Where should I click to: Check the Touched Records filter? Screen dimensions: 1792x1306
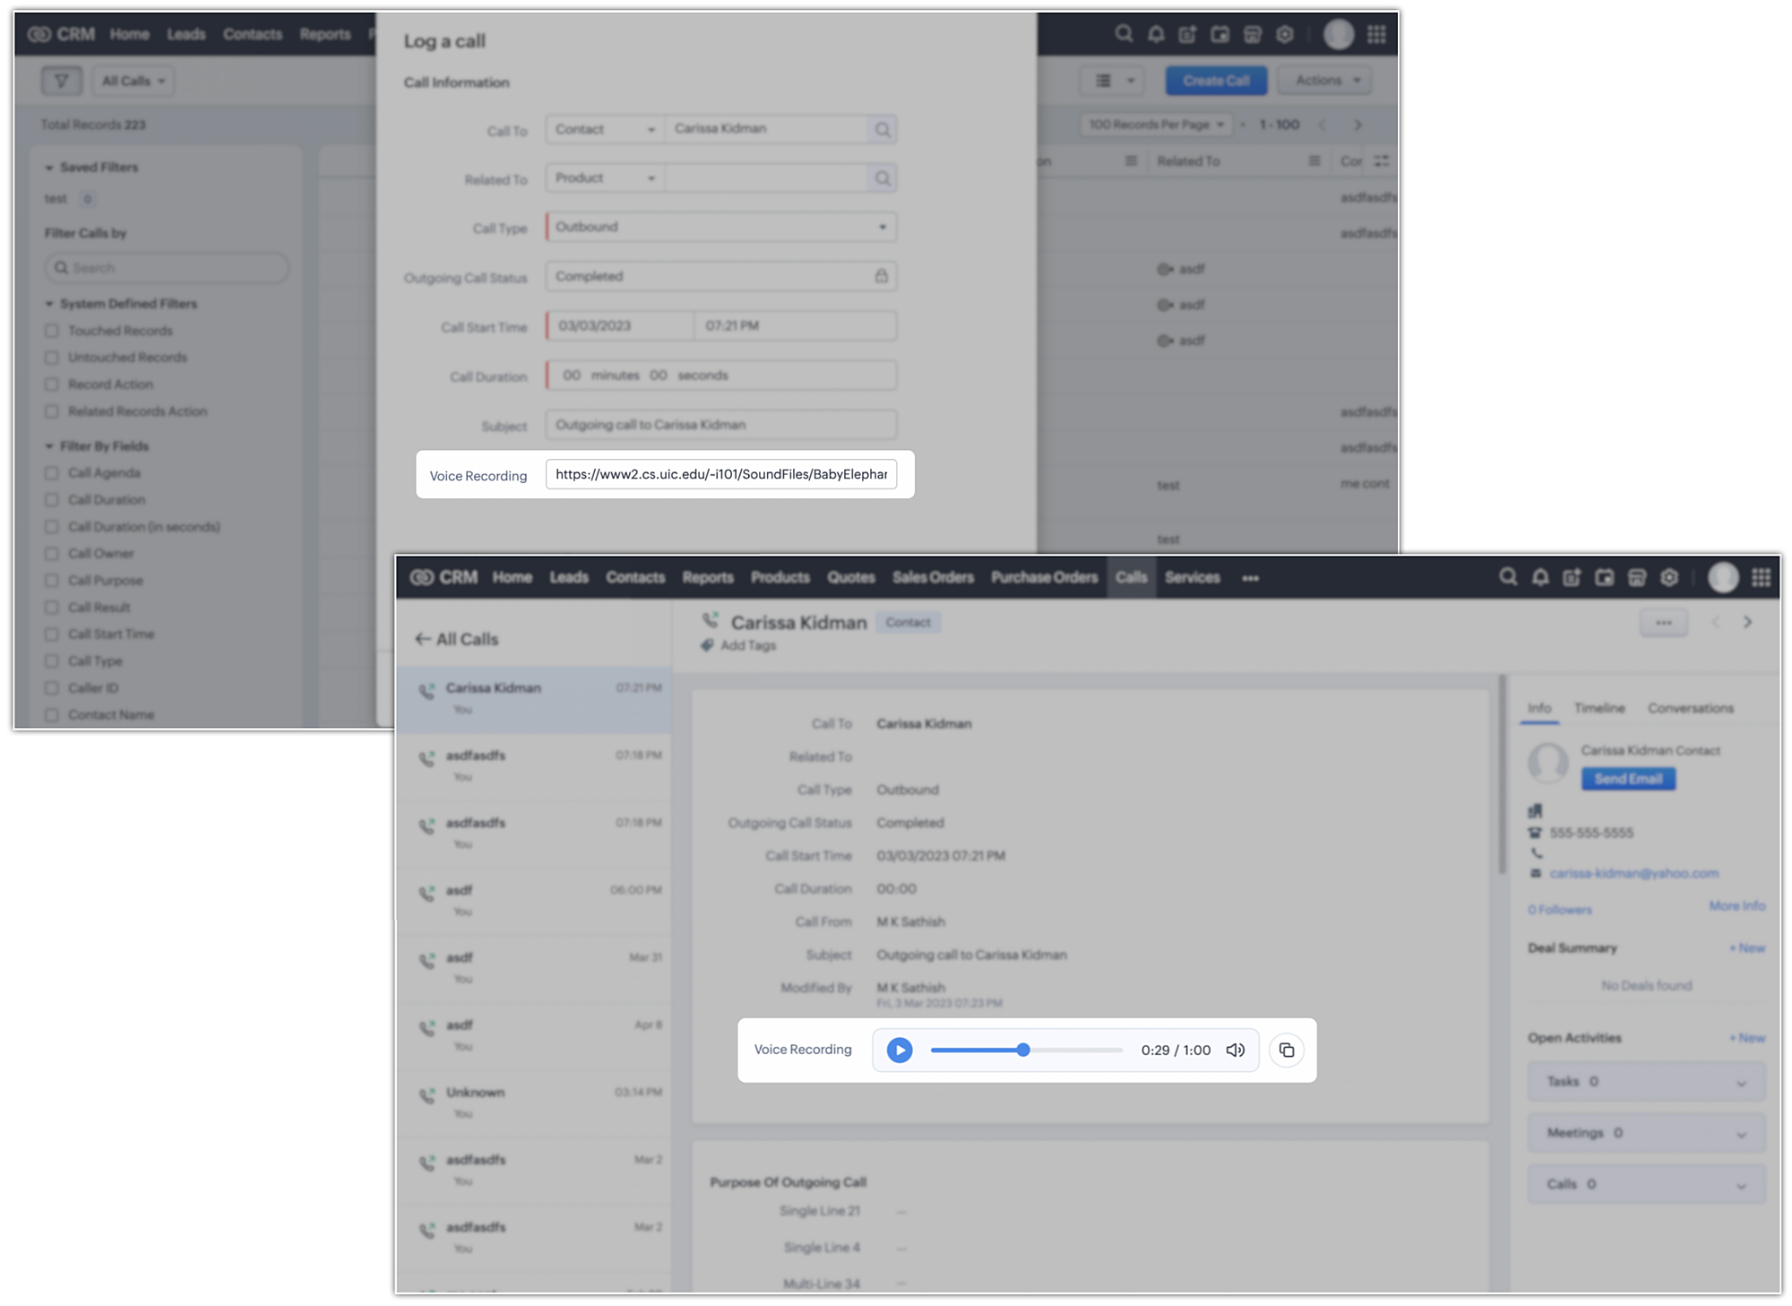coord(52,331)
